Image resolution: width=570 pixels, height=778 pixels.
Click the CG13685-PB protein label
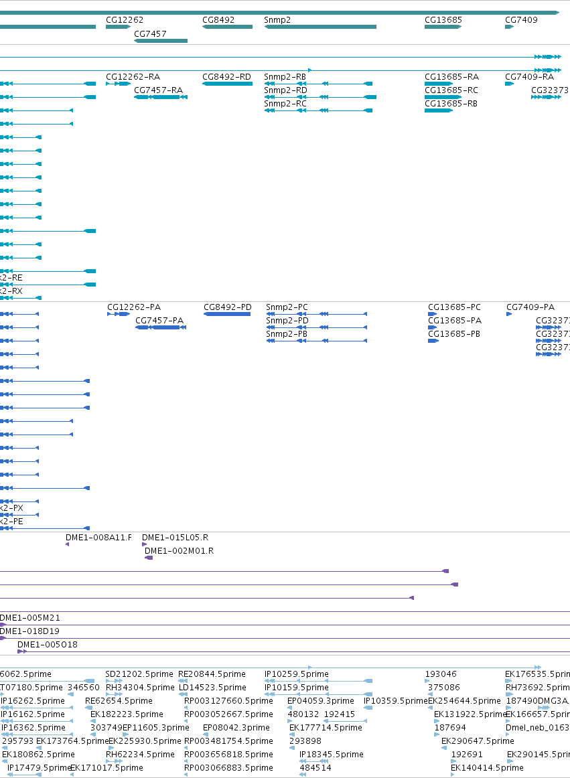(454, 334)
